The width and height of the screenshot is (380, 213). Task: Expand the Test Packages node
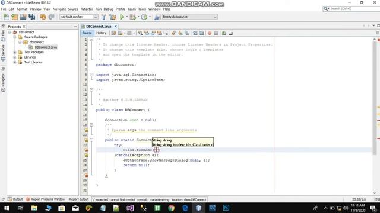(15, 52)
